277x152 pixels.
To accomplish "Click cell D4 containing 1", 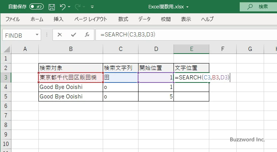I will (x=156, y=87).
